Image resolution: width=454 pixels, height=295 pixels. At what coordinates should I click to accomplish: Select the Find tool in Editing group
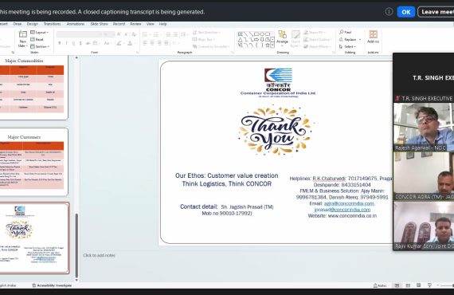[x=346, y=32]
